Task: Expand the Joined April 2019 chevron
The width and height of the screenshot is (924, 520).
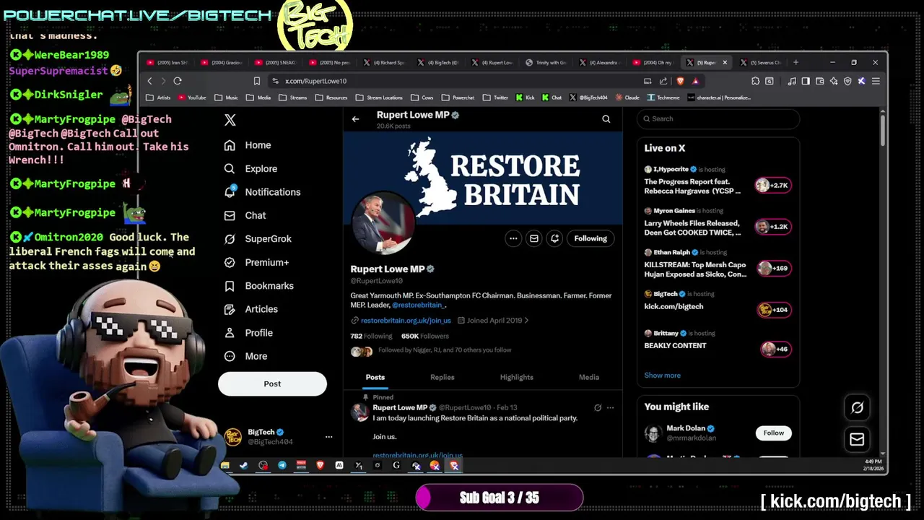Action: click(x=526, y=320)
